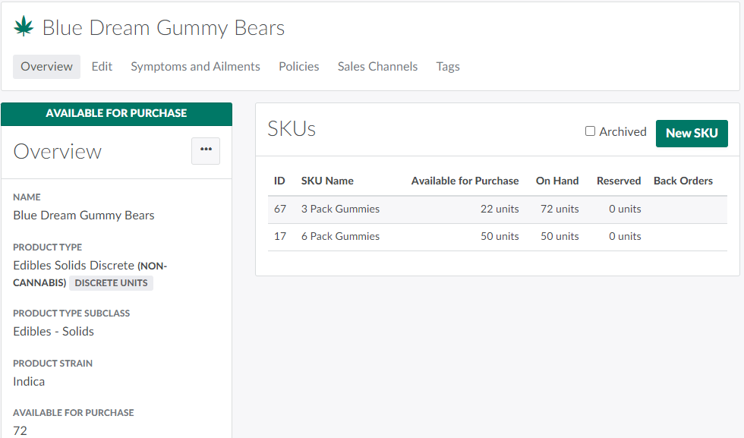Open the Symptoms and Ailments tab
744x438 pixels.
pyautogui.click(x=195, y=67)
